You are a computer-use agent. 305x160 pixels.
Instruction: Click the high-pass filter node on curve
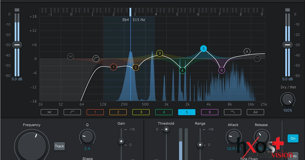pyautogui.click(x=96, y=58)
